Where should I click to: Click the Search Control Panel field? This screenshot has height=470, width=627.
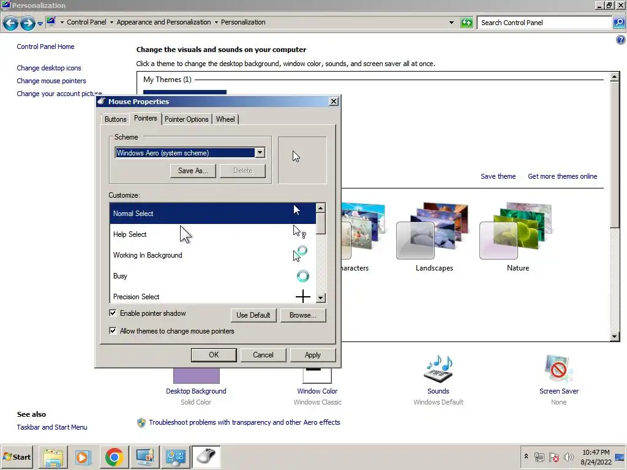pos(544,23)
